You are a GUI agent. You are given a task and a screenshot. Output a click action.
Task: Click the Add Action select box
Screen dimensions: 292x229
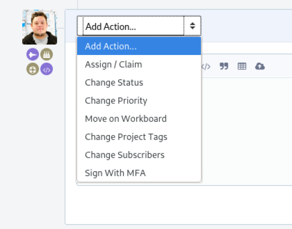pyautogui.click(x=139, y=26)
